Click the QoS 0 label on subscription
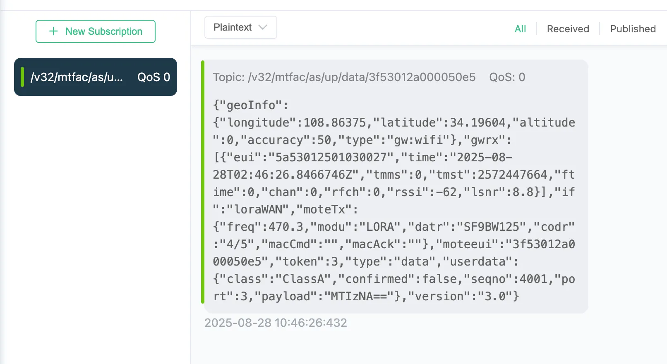 pyautogui.click(x=154, y=77)
